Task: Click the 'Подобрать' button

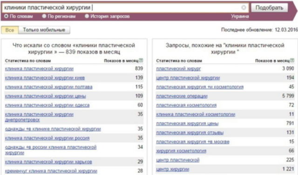Action: (x=269, y=7)
